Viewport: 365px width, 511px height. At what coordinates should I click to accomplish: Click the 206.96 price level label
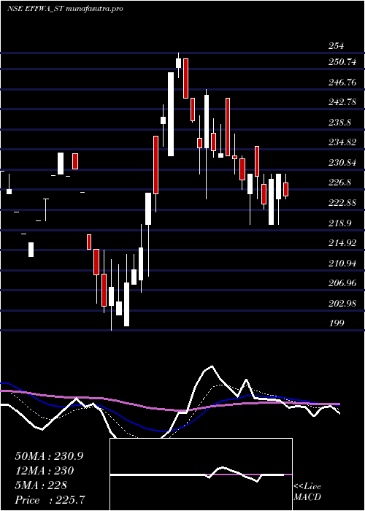point(342,283)
